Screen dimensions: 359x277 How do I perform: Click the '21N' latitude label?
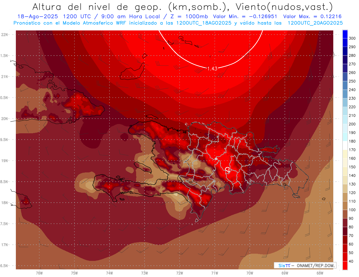point(4,76)
